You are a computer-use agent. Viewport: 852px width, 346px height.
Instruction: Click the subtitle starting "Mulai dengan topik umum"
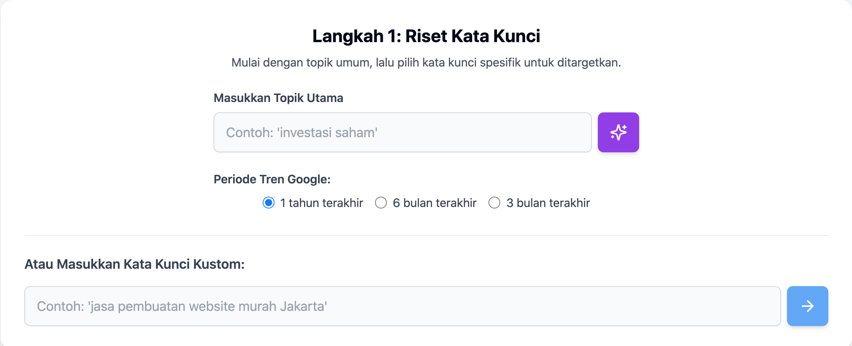coord(426,62)
